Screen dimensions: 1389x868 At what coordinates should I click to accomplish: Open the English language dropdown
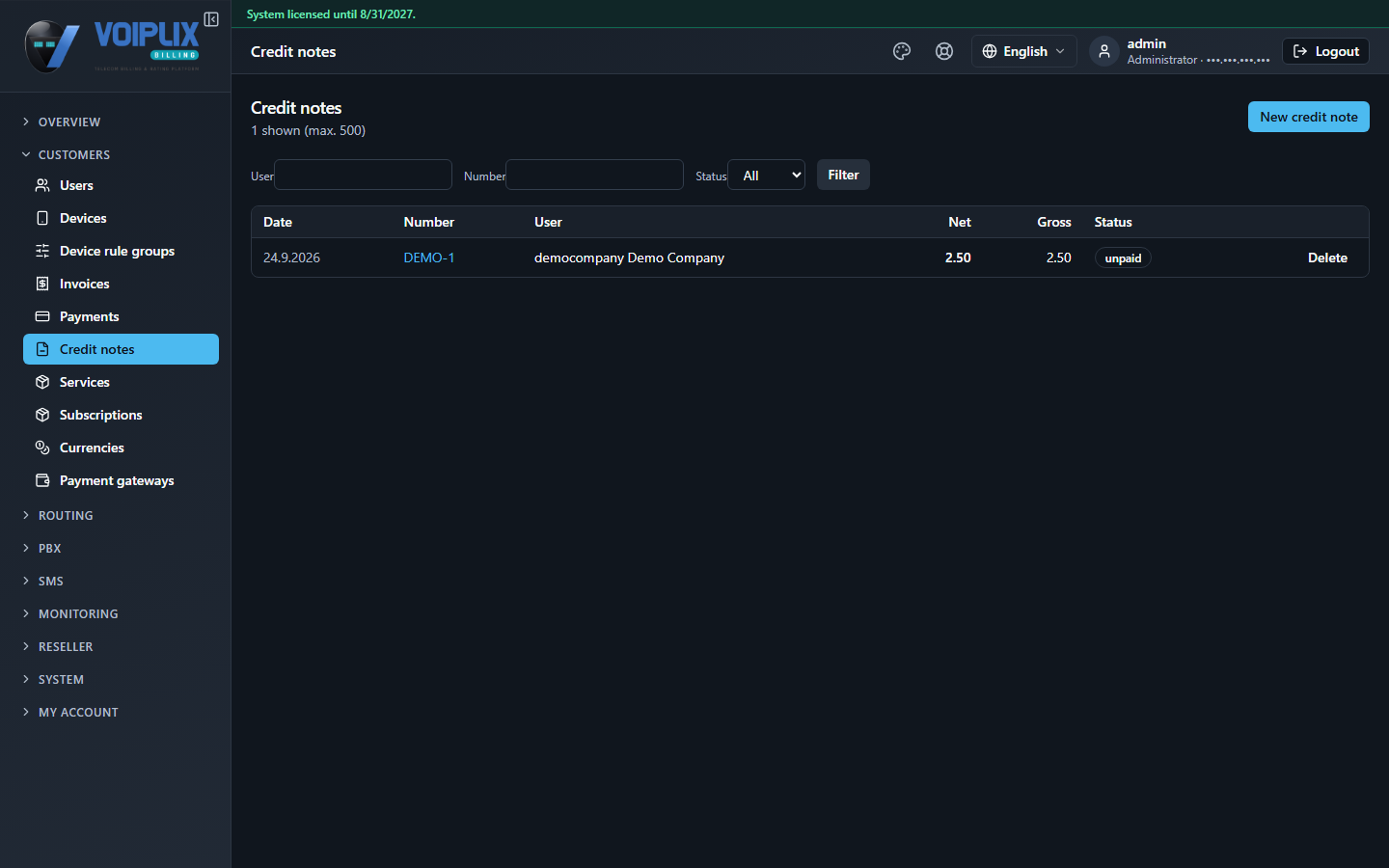(1023, 51)
